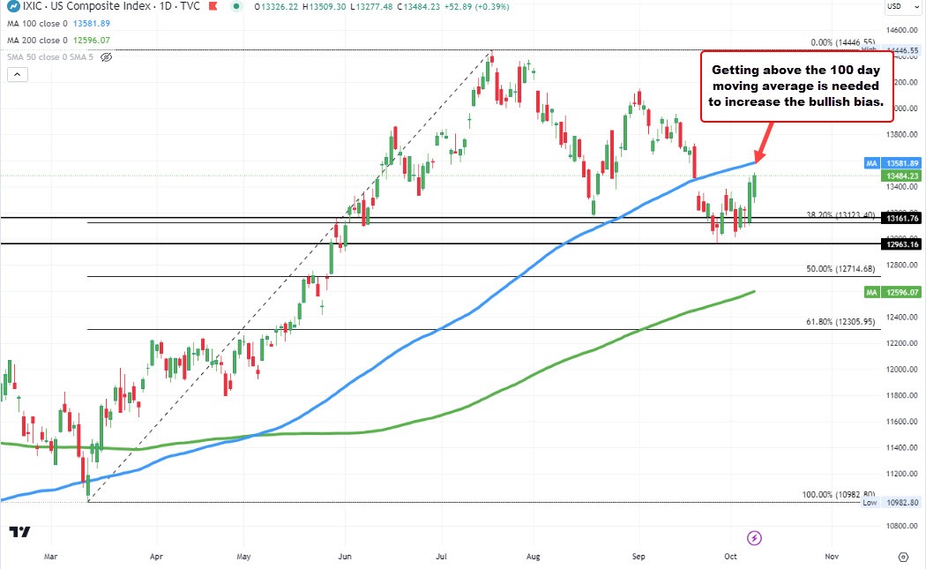The image size is (926, 569).
Task: Click the TradingView logo at bottom left
Action: 19,532
